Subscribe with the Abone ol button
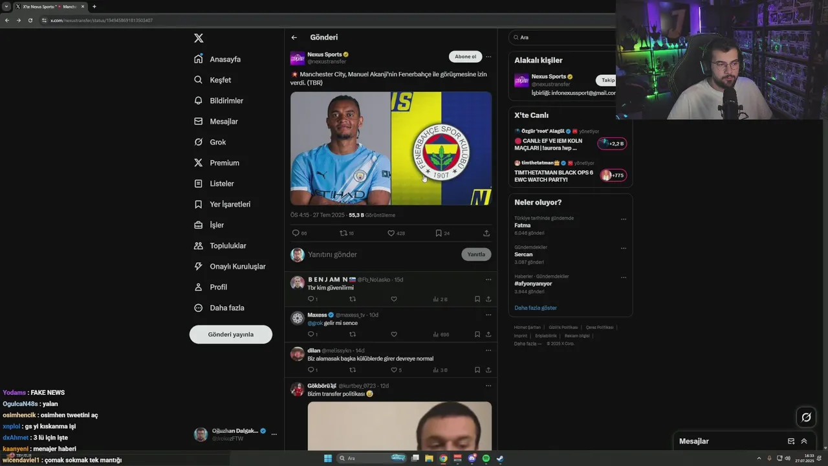The image size is (828, 466). (x=465, y=56)
